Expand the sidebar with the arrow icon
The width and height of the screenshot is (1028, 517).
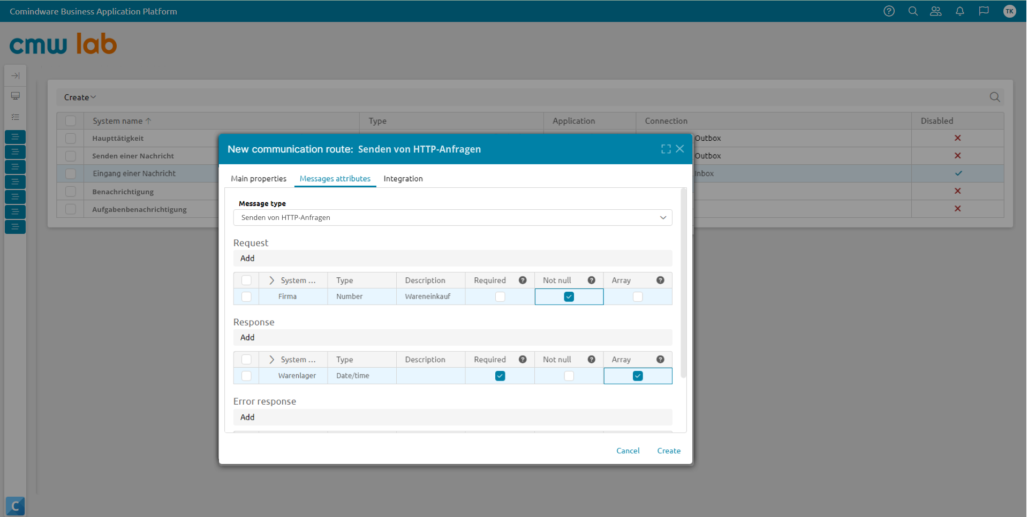pyautogui.click(x=16, y=75)
